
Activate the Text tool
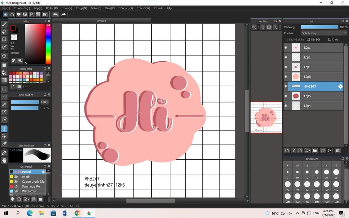(4, 128)
